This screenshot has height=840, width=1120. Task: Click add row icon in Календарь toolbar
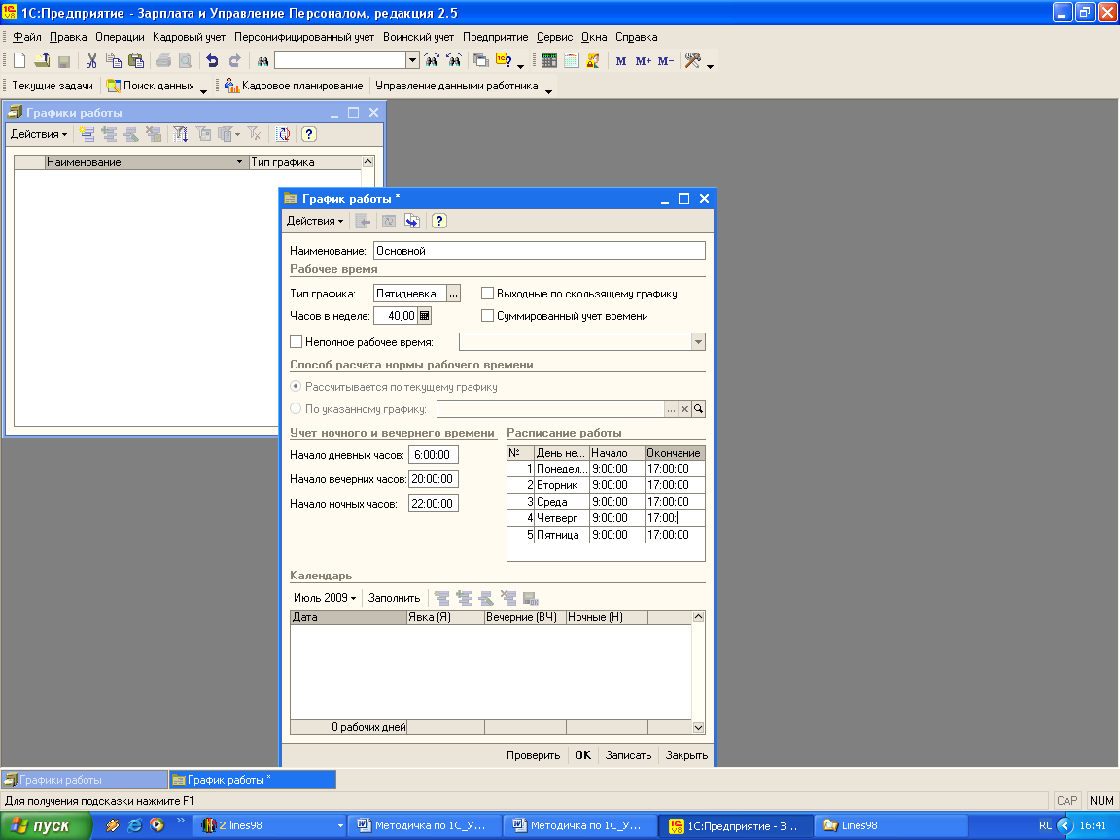click(x=442, y=598)
